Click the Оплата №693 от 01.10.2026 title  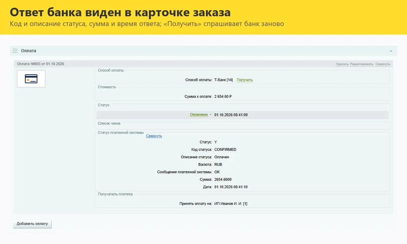pyautogui.click(x=40, y=64)
